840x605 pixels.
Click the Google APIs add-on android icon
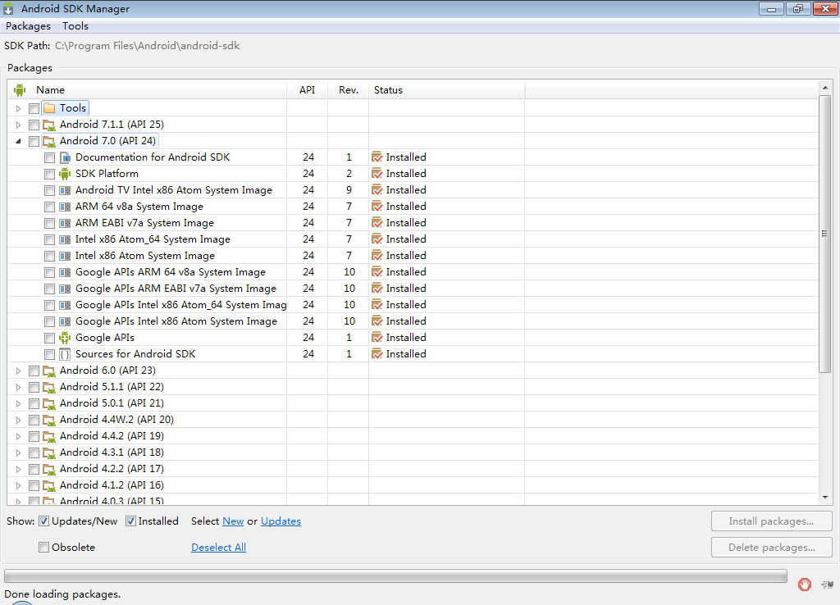pyautogui.click(x=65, y=338)
